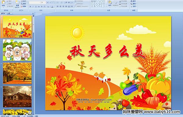Expand the slide Layout (版式) dropdown

point(24,1)
